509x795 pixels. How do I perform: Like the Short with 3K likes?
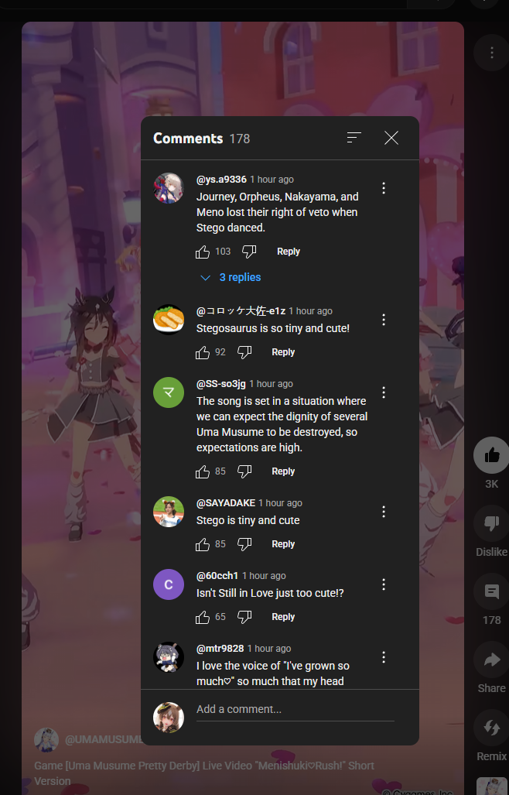[491, 455]
